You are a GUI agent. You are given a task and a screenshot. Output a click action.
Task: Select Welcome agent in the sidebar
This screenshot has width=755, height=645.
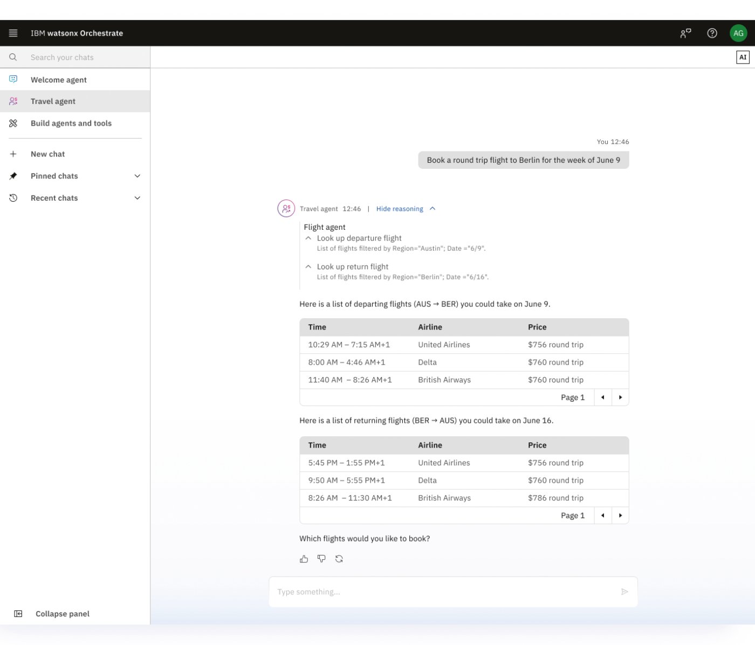(x=59, y=80)
